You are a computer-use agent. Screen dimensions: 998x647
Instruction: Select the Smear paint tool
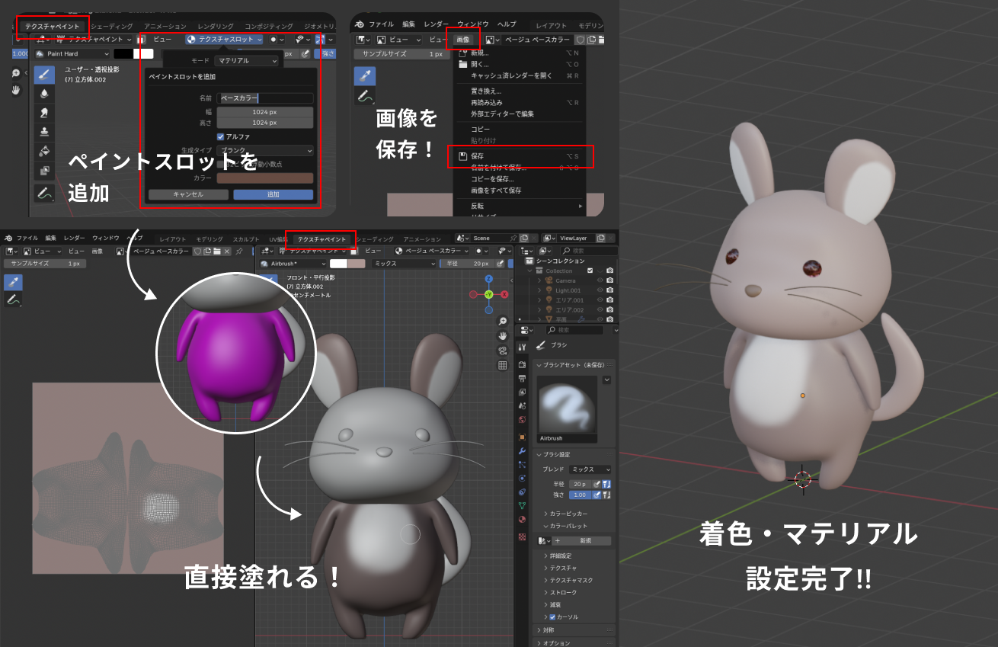(x=44, y=113)
